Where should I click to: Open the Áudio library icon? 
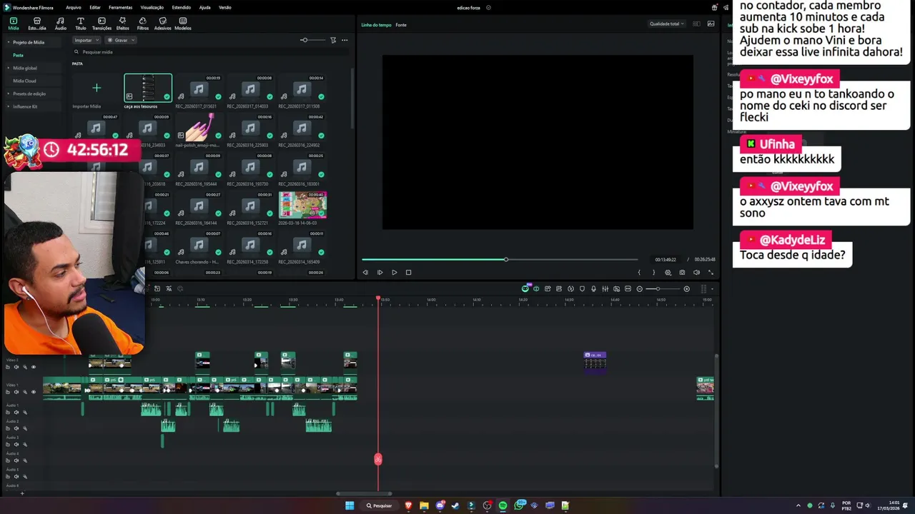[x=60, y=21]
